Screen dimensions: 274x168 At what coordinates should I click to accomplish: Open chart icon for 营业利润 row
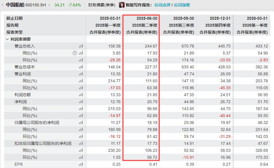pos(81,74)
